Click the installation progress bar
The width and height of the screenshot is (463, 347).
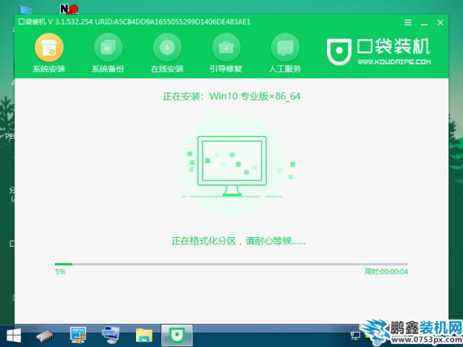231,265
